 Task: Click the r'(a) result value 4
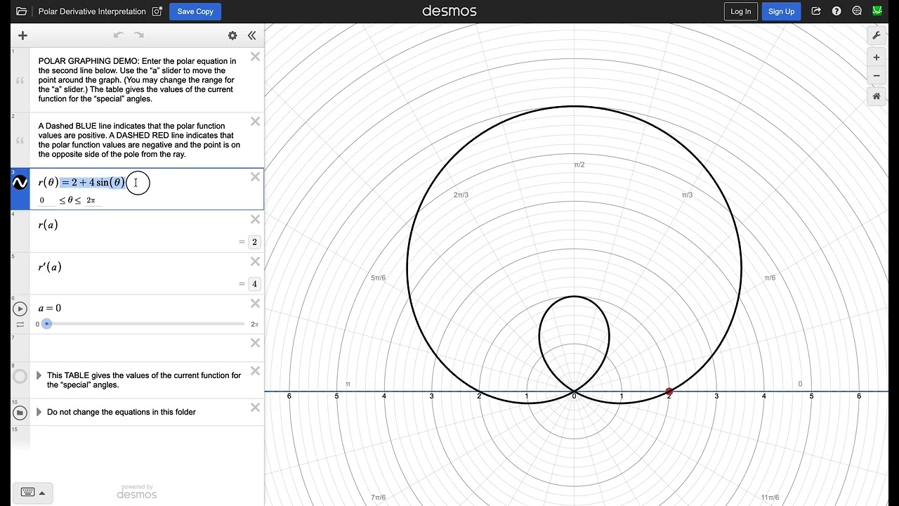tap(254, 284)
